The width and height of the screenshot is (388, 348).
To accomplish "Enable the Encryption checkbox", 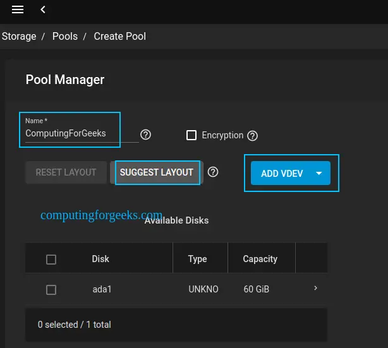I will [x=191, y=135].
